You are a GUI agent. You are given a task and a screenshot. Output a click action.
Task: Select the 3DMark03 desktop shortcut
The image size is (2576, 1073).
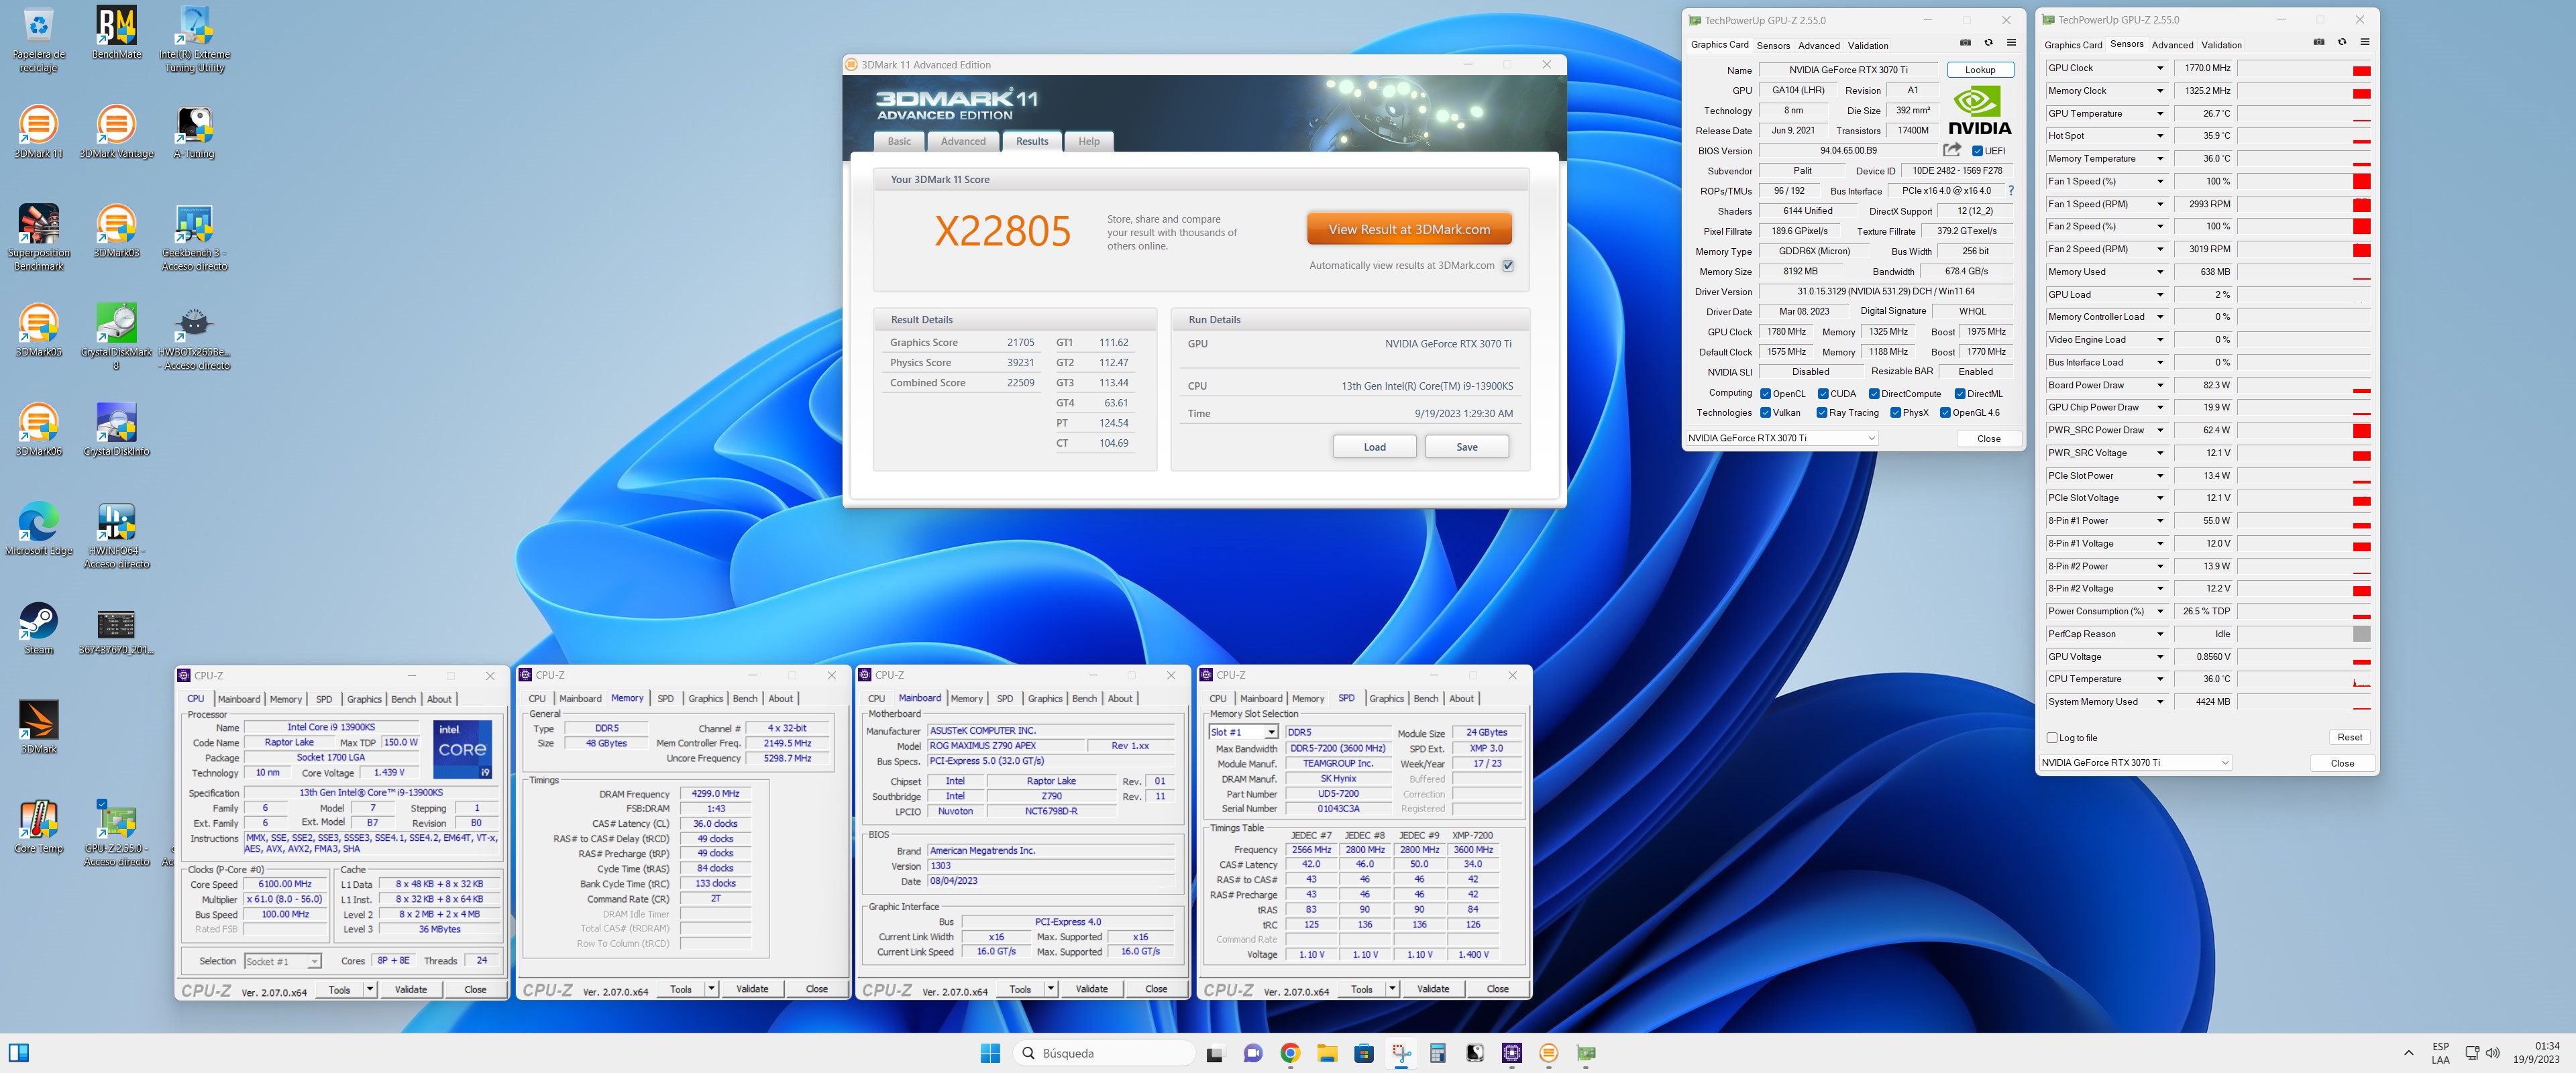click(116, 231)
